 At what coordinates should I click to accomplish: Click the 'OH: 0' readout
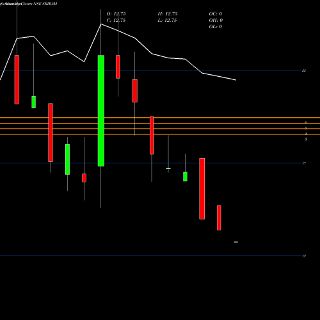click(x=216, y=20)
